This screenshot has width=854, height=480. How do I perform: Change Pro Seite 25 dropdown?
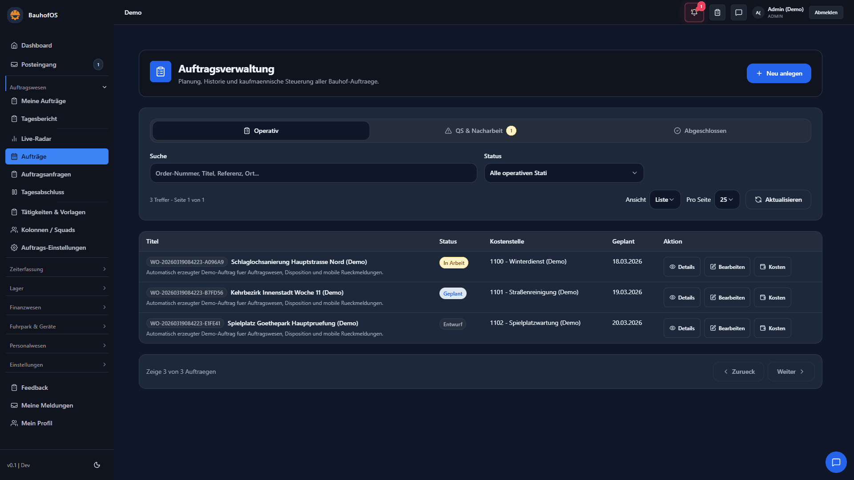click(x=727, y=200)
